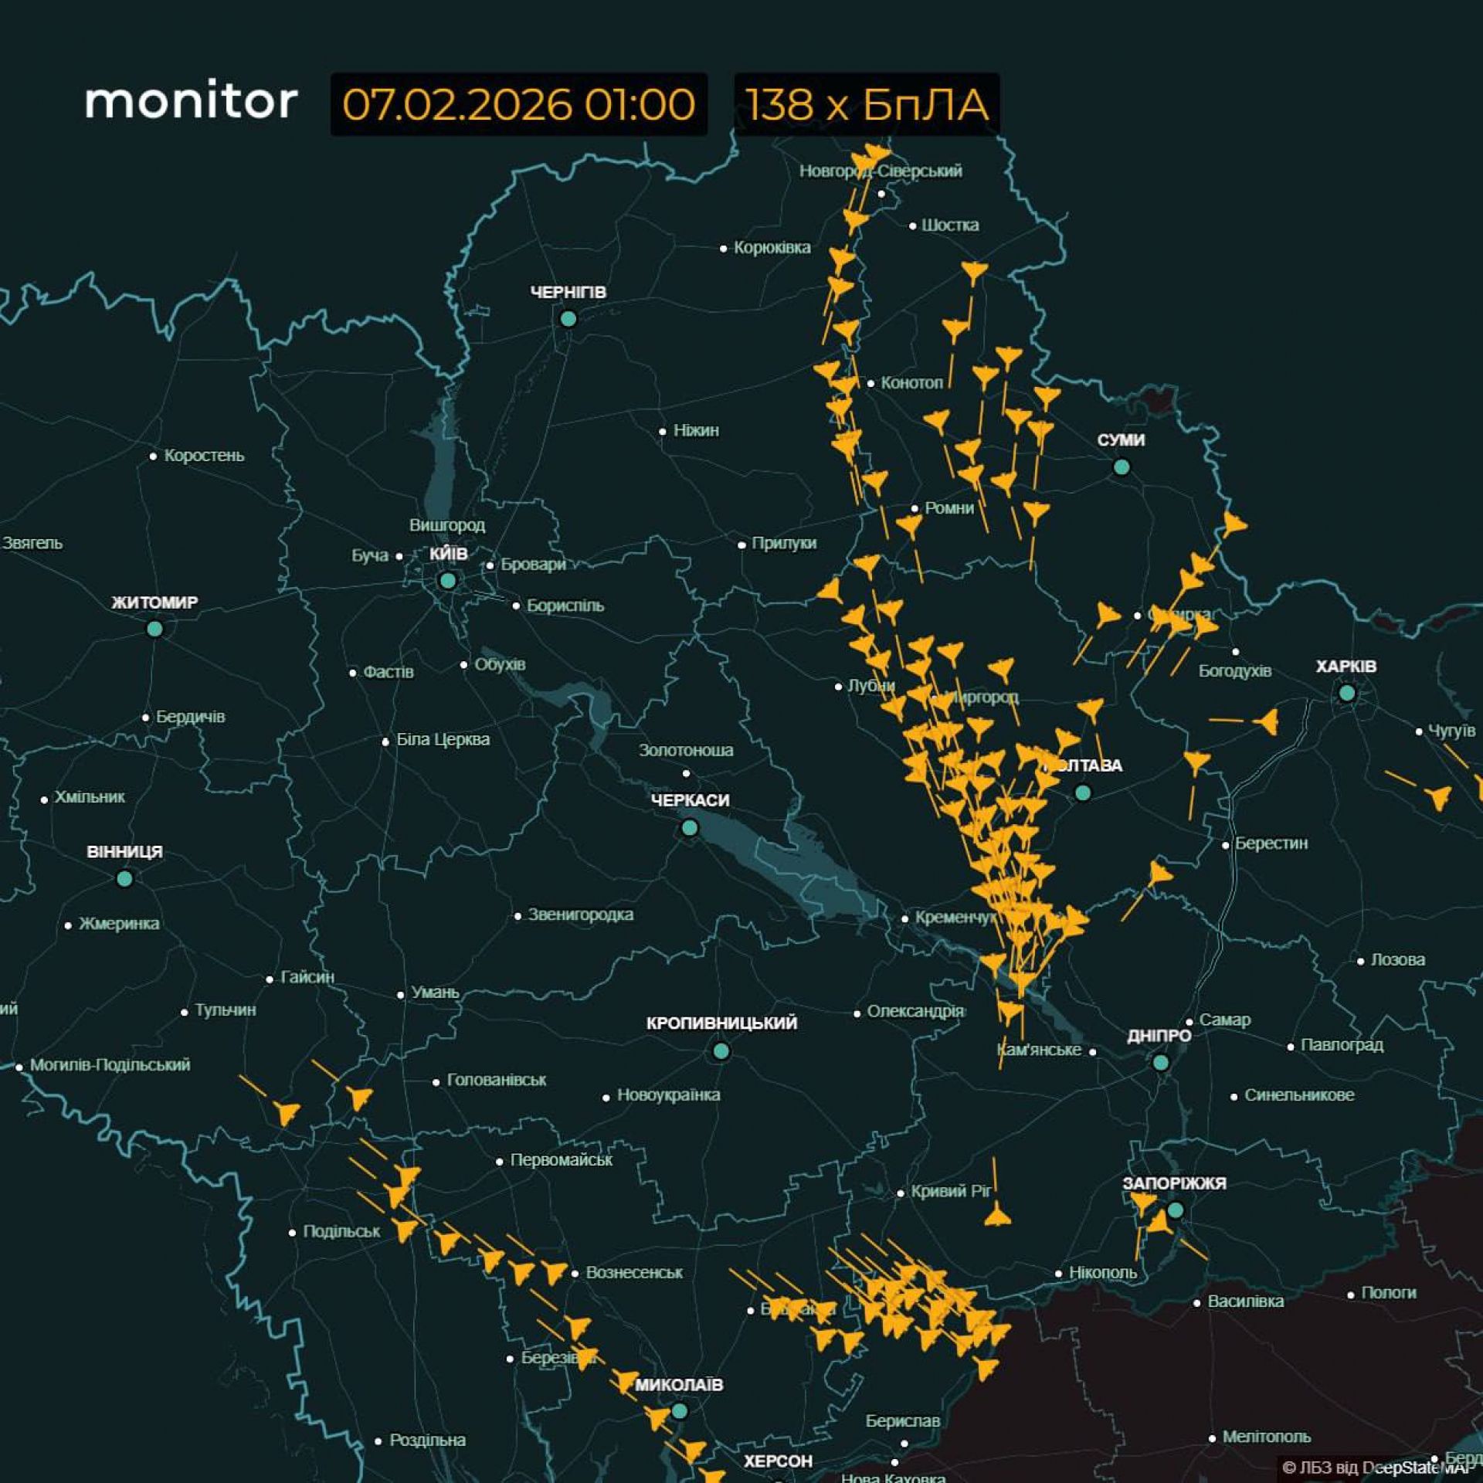Click the Sumy city marker dot
Screen dimensions: 1483x1483
(x=1122, y=467)
